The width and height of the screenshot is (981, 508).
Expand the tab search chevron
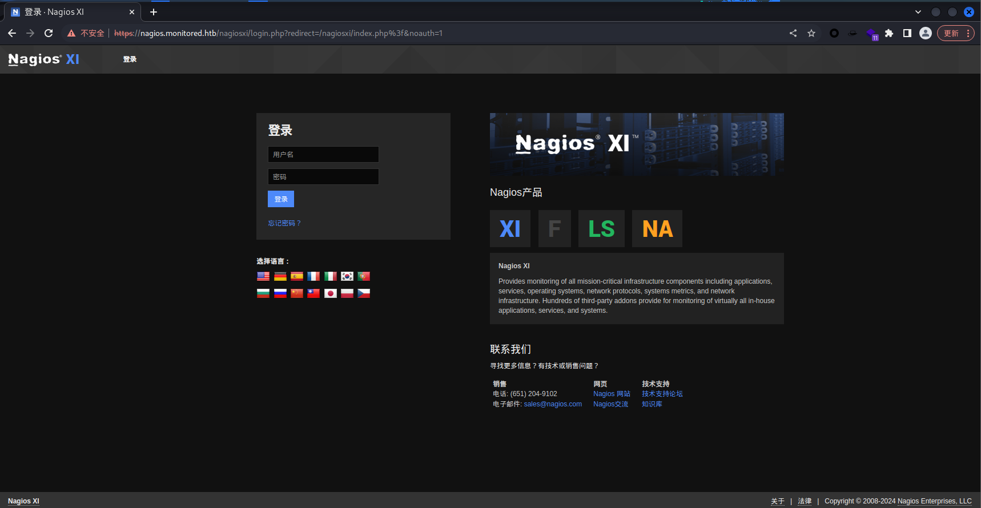coord(918,12)
